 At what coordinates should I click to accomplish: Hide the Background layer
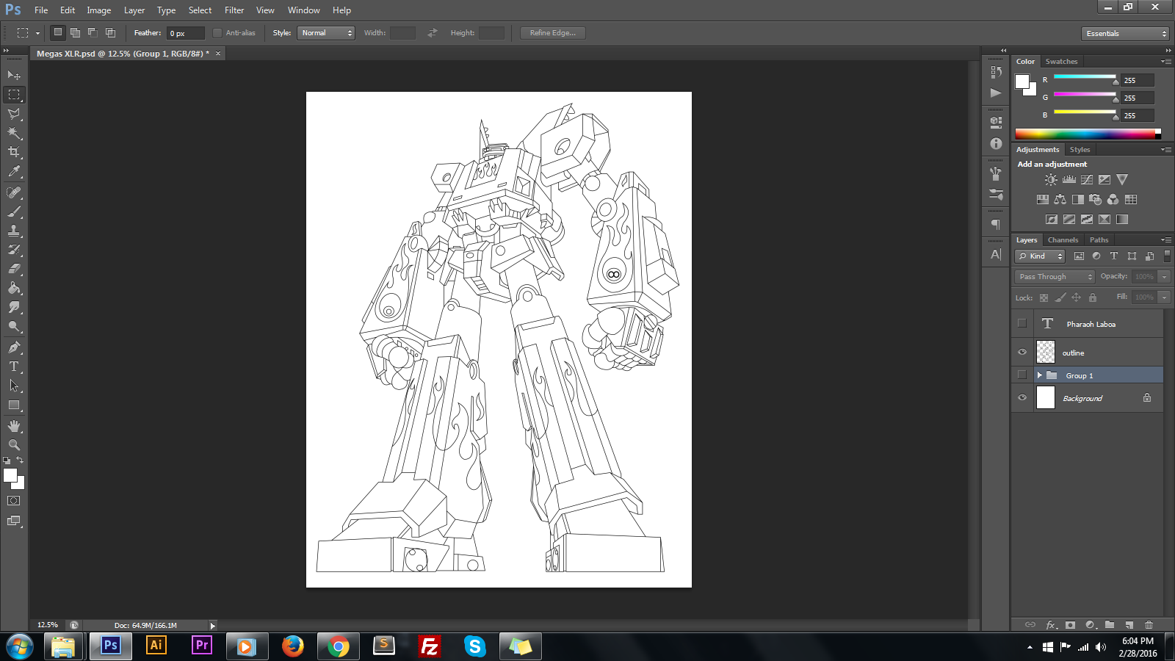point(1022,398)
